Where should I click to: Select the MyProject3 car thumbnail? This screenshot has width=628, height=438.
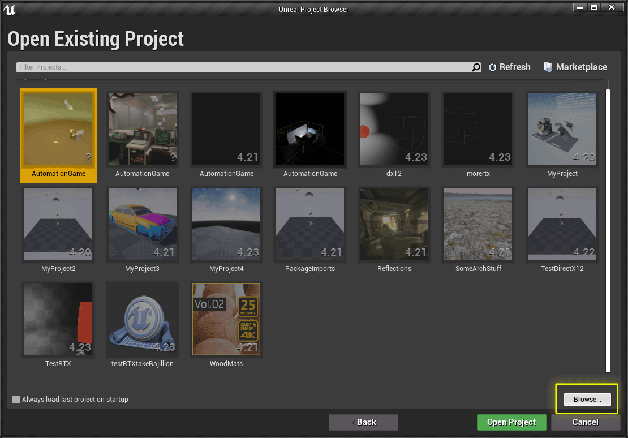pos(142,224)
